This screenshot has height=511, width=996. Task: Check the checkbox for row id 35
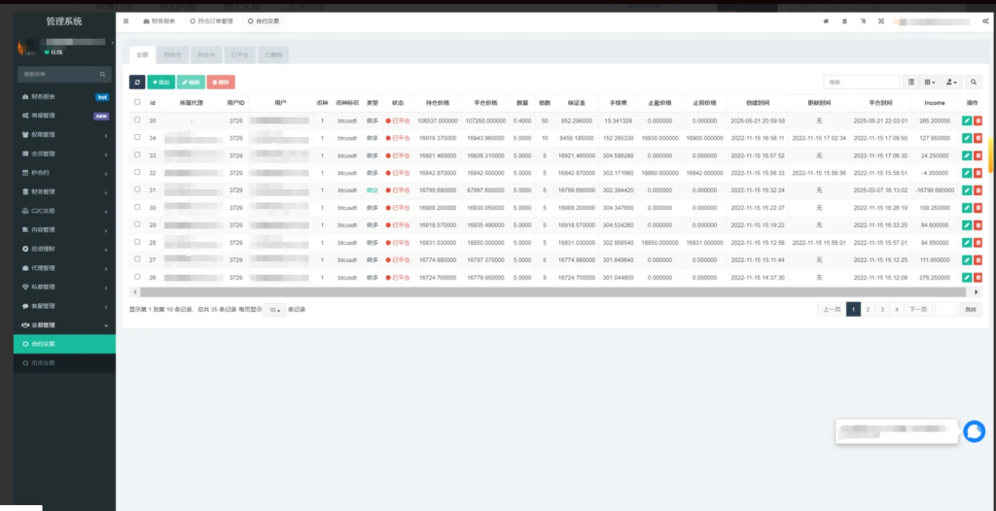coord(137,119)
